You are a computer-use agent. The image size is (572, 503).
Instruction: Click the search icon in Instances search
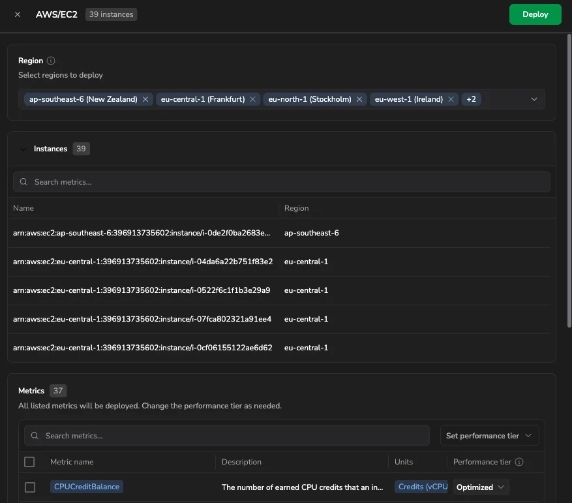tap(23, 182)
